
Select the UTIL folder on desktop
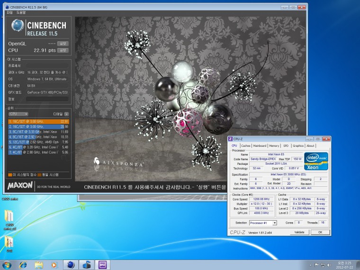coord(9,244)
